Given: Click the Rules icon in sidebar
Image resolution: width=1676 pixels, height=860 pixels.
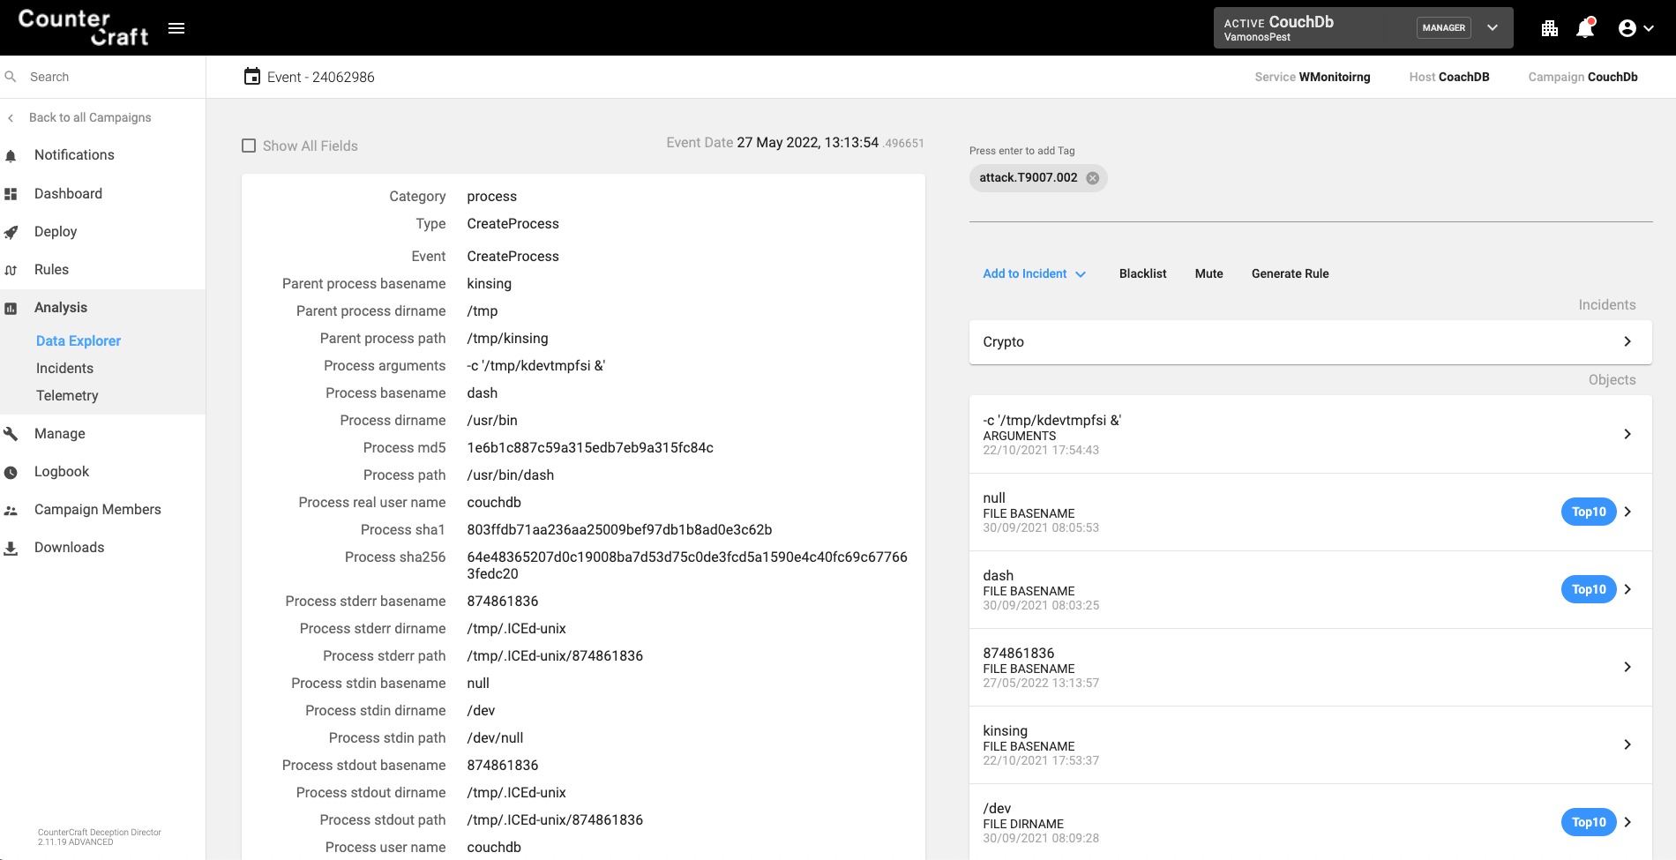Looking at the screenshot, I should (11, 270).
